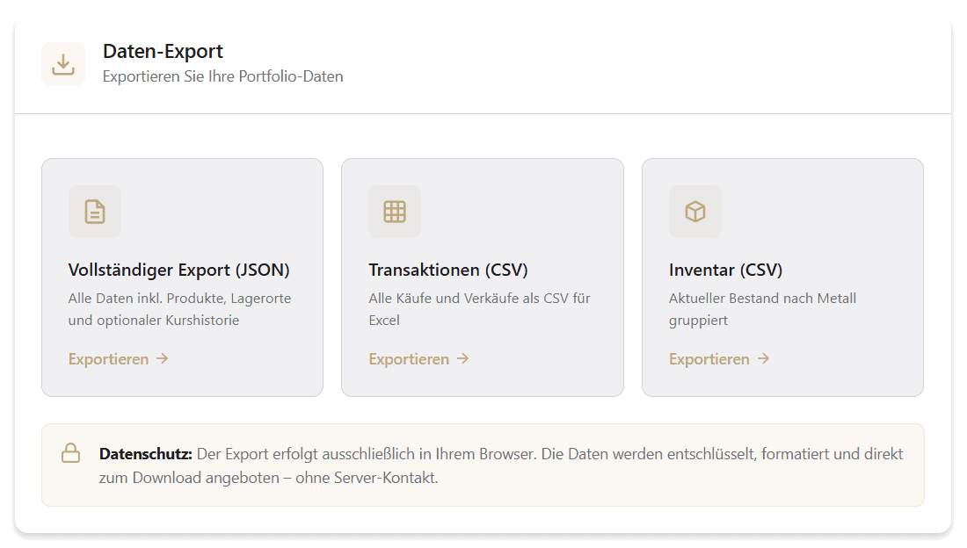Click the download icon beside Daten-Export heading
The width and height of the screenshot is (967, 548).
pos(62,63)
